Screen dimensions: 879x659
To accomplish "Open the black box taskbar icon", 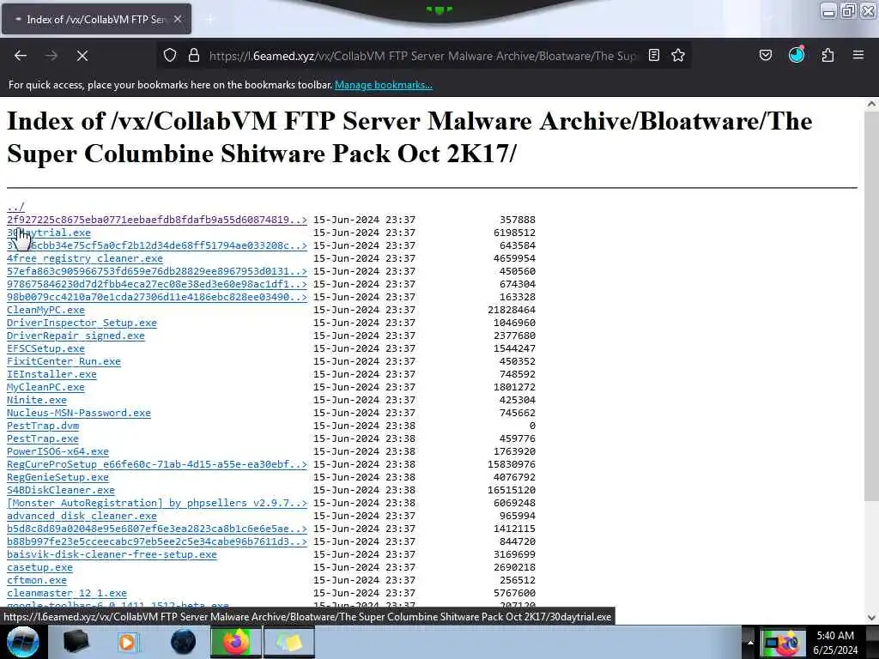I will (76, 642).
